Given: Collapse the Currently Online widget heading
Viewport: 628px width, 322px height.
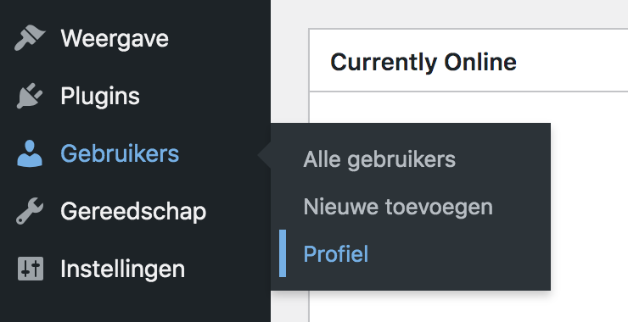Looking at the screenshot, I should coord(423,63).
